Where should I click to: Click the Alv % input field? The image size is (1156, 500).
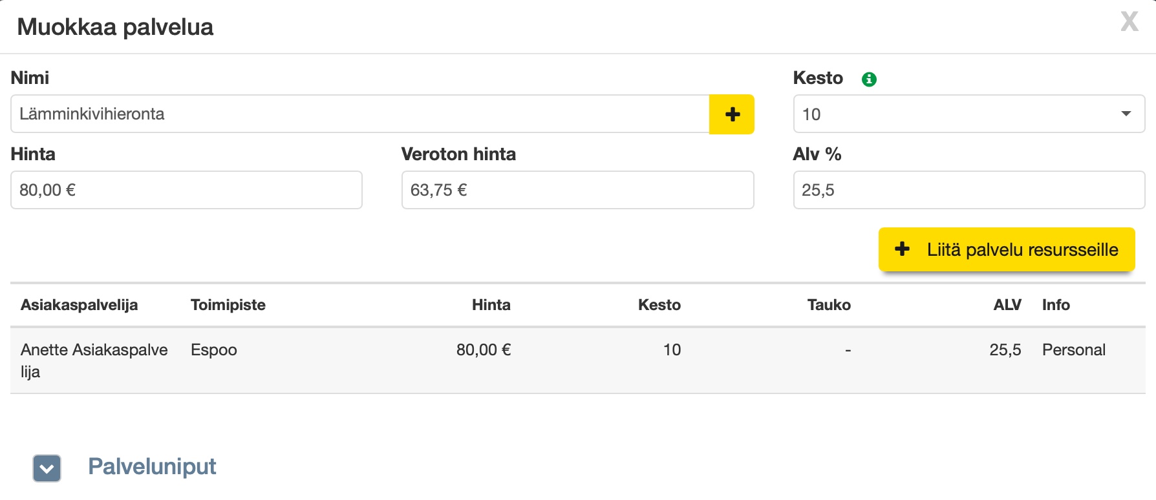(x=969, y=190)
